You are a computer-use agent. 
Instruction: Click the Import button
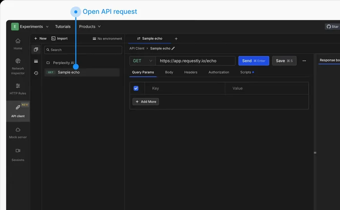tap(59, 39)
